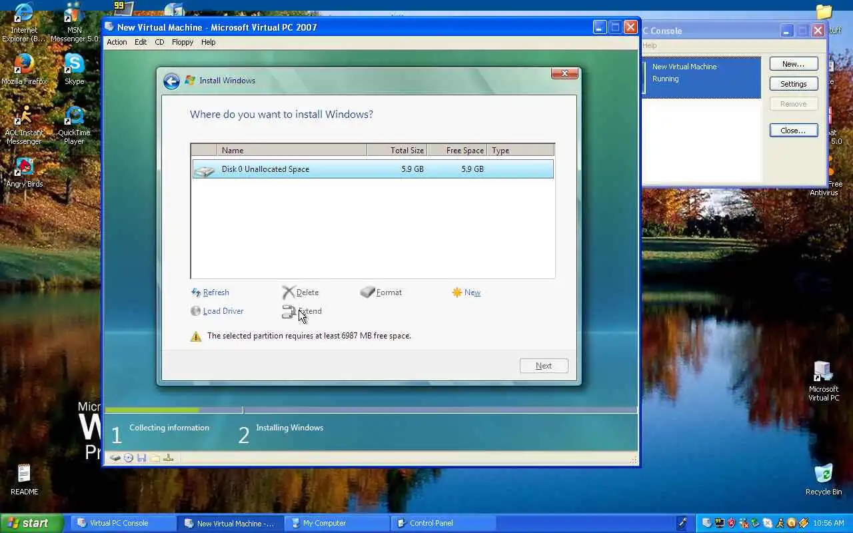Click the Load Driver disc icon
The height and width of the screenshot is (533, 853).
(196, 311)
